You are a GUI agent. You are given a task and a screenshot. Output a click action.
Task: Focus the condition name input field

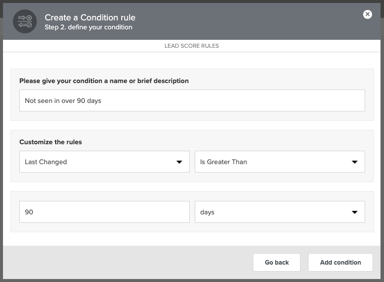tap(192, 100)
